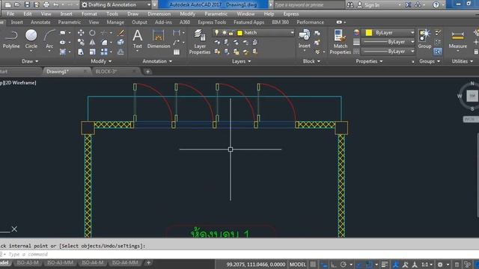Open the ISO-A3-M layout tab
The image size is (479, 269).
click(28, 262)
